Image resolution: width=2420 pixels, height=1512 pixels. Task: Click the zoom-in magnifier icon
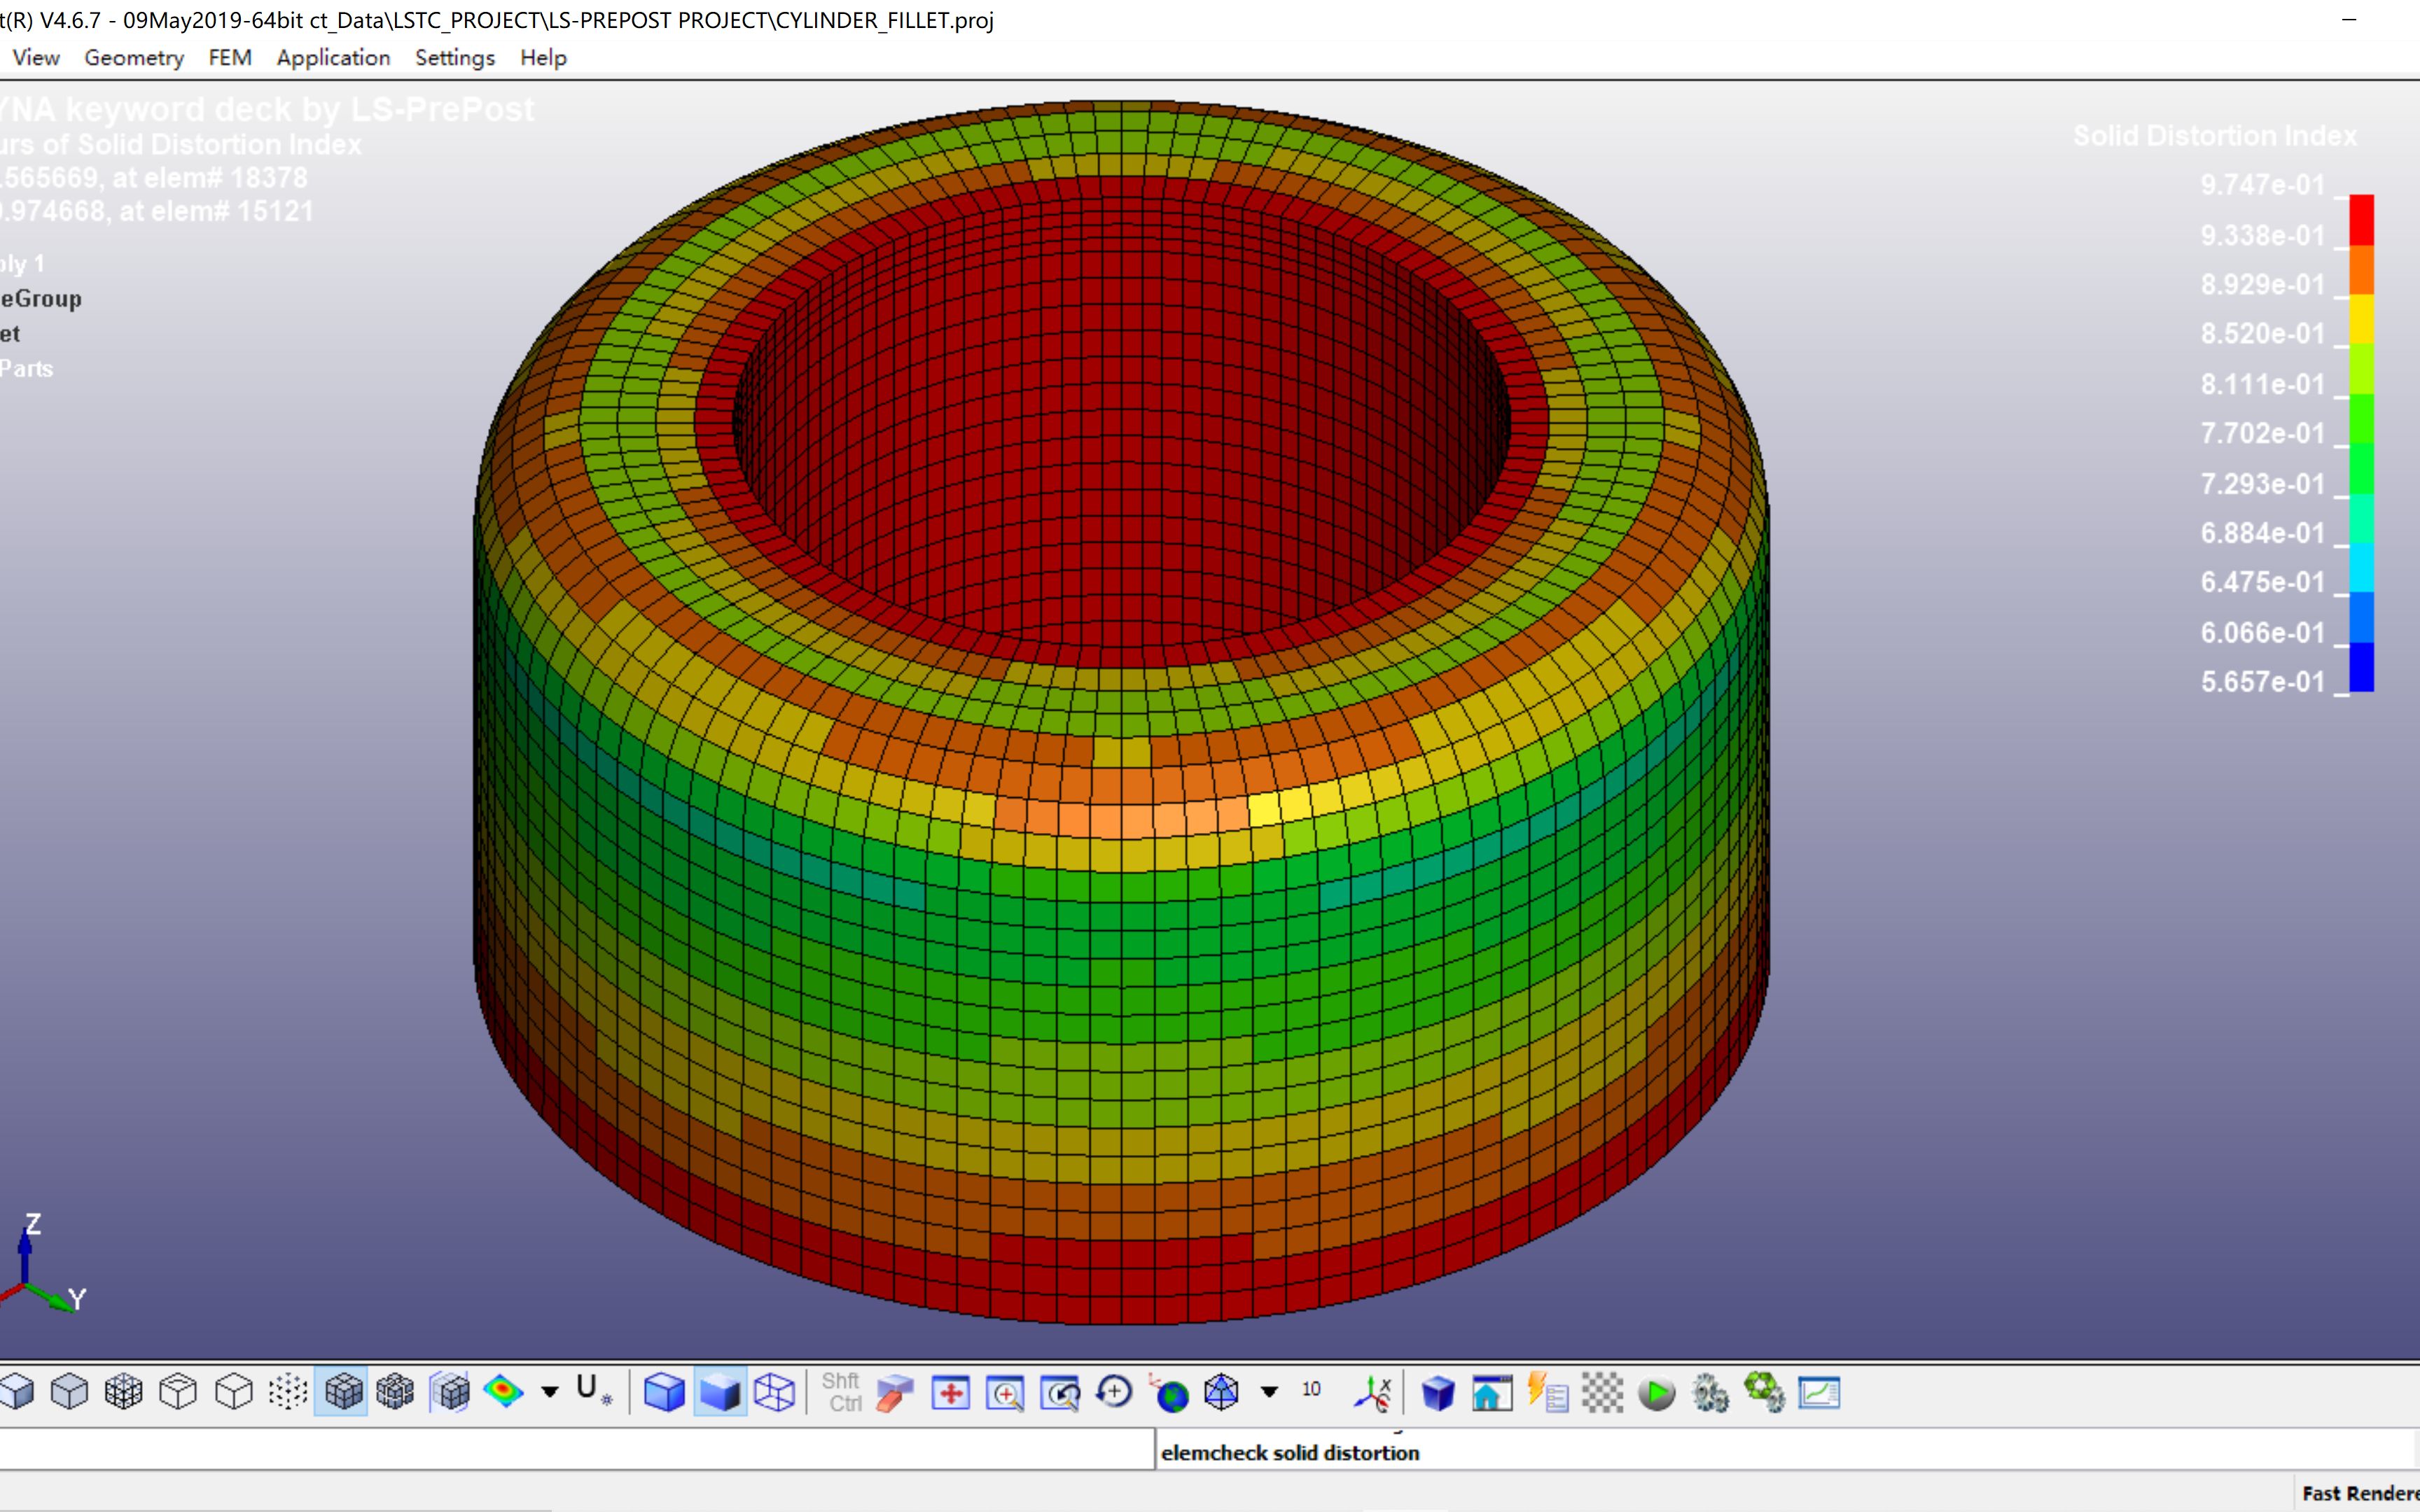point(1004,1392)
